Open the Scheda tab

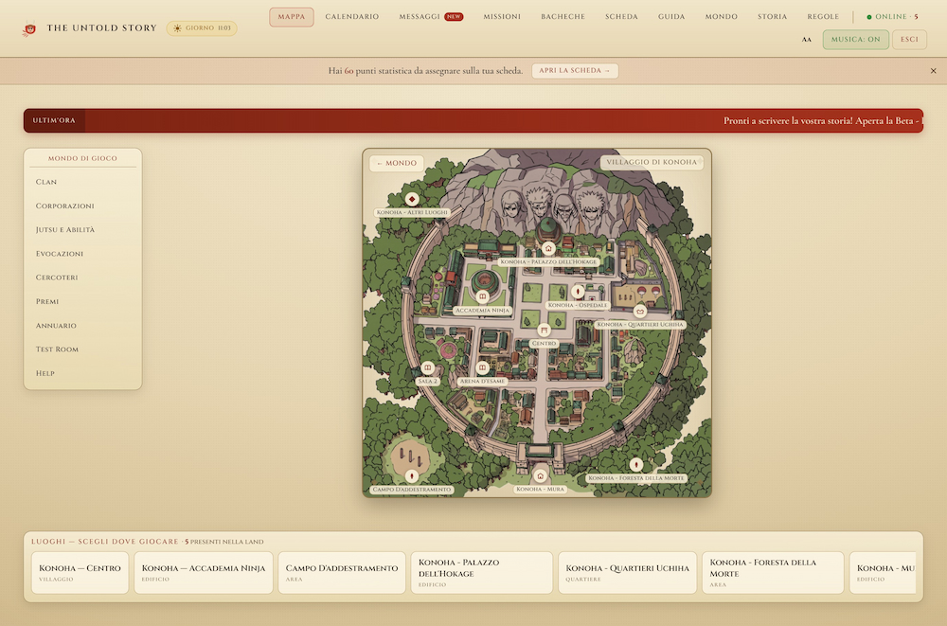point(621,17)
